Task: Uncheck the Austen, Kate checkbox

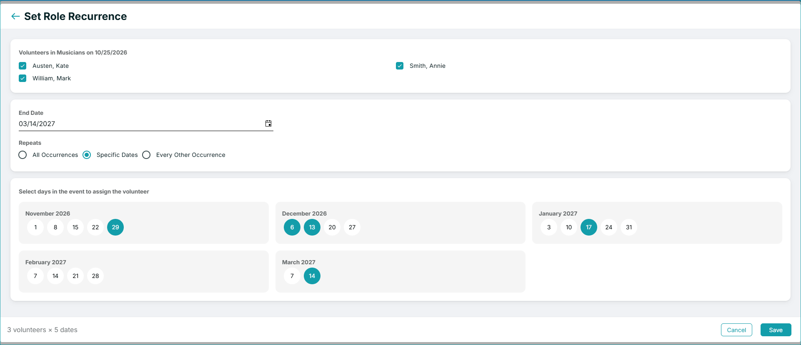Action: (x=23, y=66)
